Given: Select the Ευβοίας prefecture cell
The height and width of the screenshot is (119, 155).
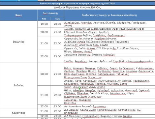Looking at the screenshot, I should pyautogui.click(x=19, y=85).
